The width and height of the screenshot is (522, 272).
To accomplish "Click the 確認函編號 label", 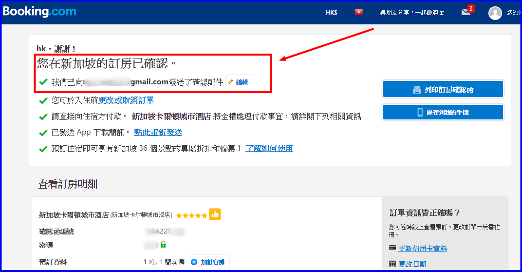I will coord(56,232).
